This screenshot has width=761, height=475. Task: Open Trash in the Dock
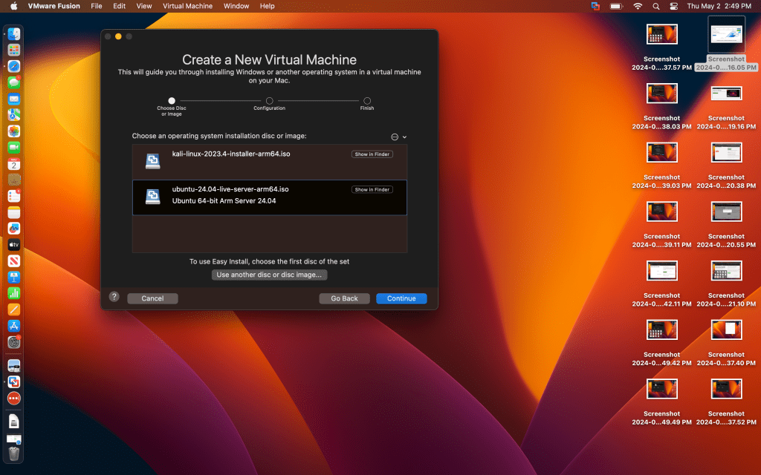pos(14,453)
